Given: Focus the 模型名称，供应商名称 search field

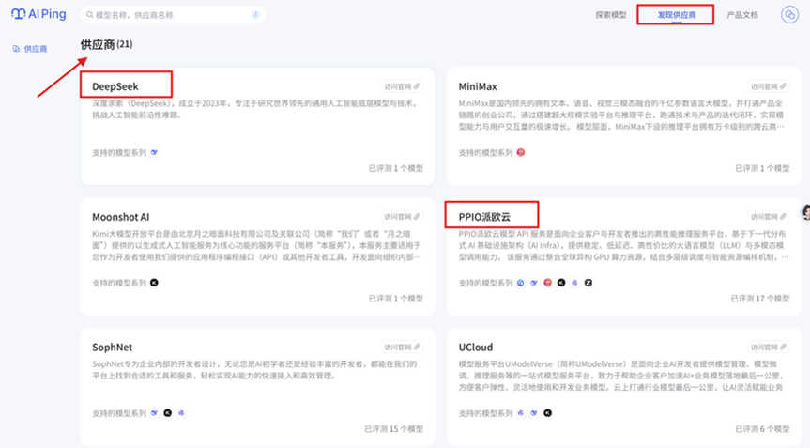Looking at the screenshot, I should 173,15.
